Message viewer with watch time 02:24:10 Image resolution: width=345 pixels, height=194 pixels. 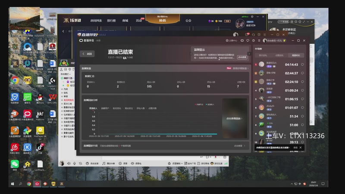[303, 81]
